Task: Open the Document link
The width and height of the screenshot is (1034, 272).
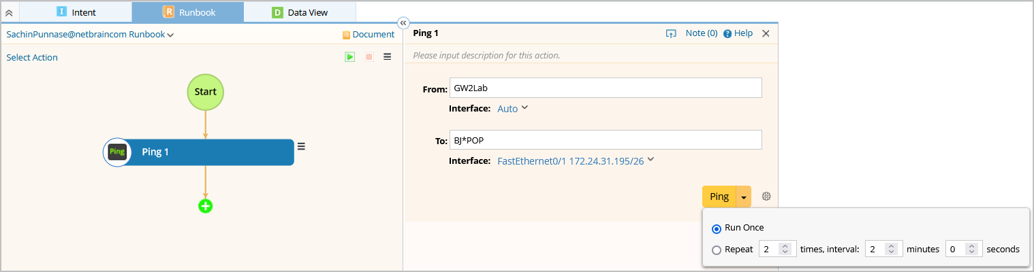Action: [x=368, y=34]
